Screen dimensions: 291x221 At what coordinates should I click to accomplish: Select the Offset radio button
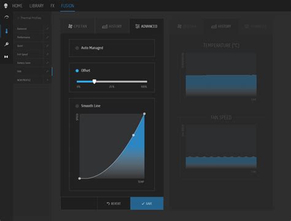pos(77,71)
